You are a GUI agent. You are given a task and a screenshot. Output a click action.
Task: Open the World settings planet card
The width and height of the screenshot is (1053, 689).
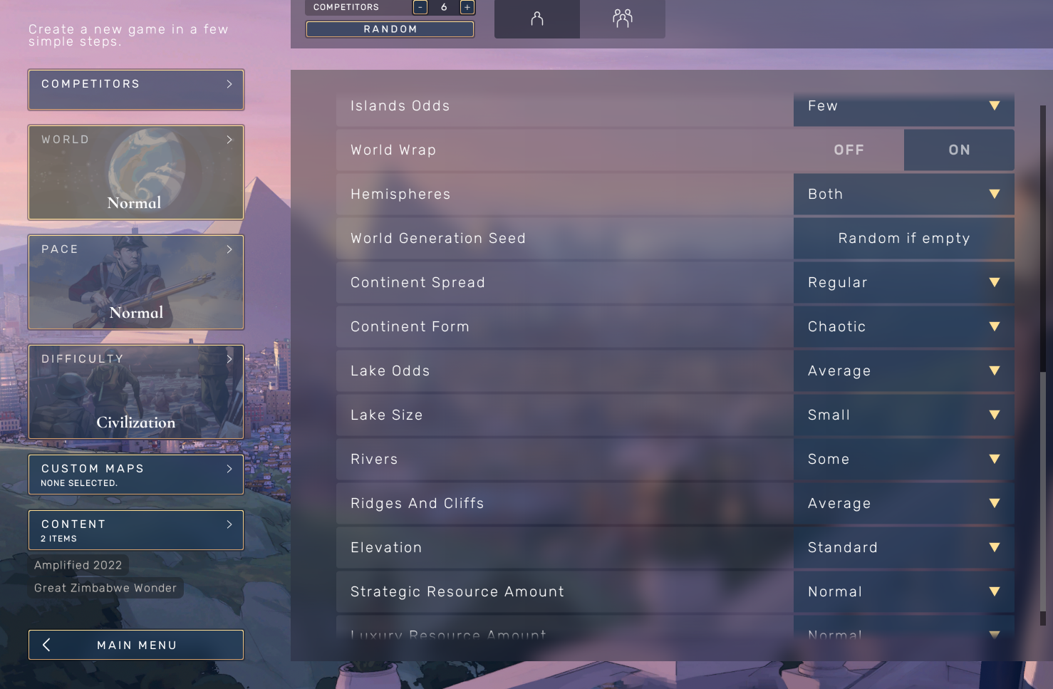tap(136, 172)
